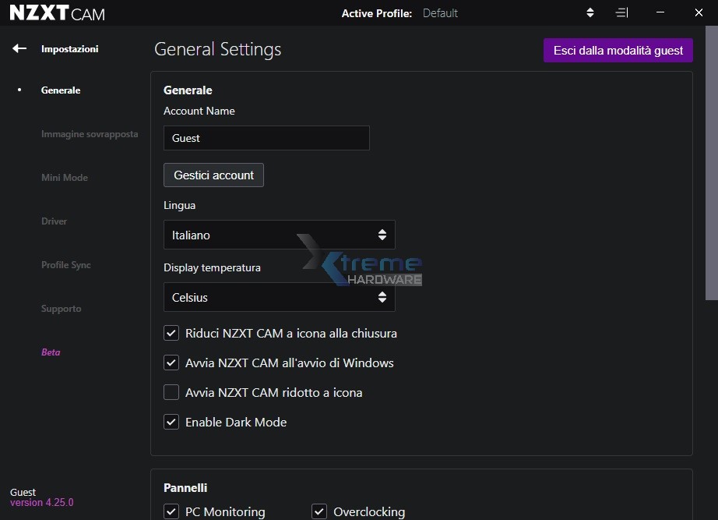Click the Default active profile name

point(440,13)
